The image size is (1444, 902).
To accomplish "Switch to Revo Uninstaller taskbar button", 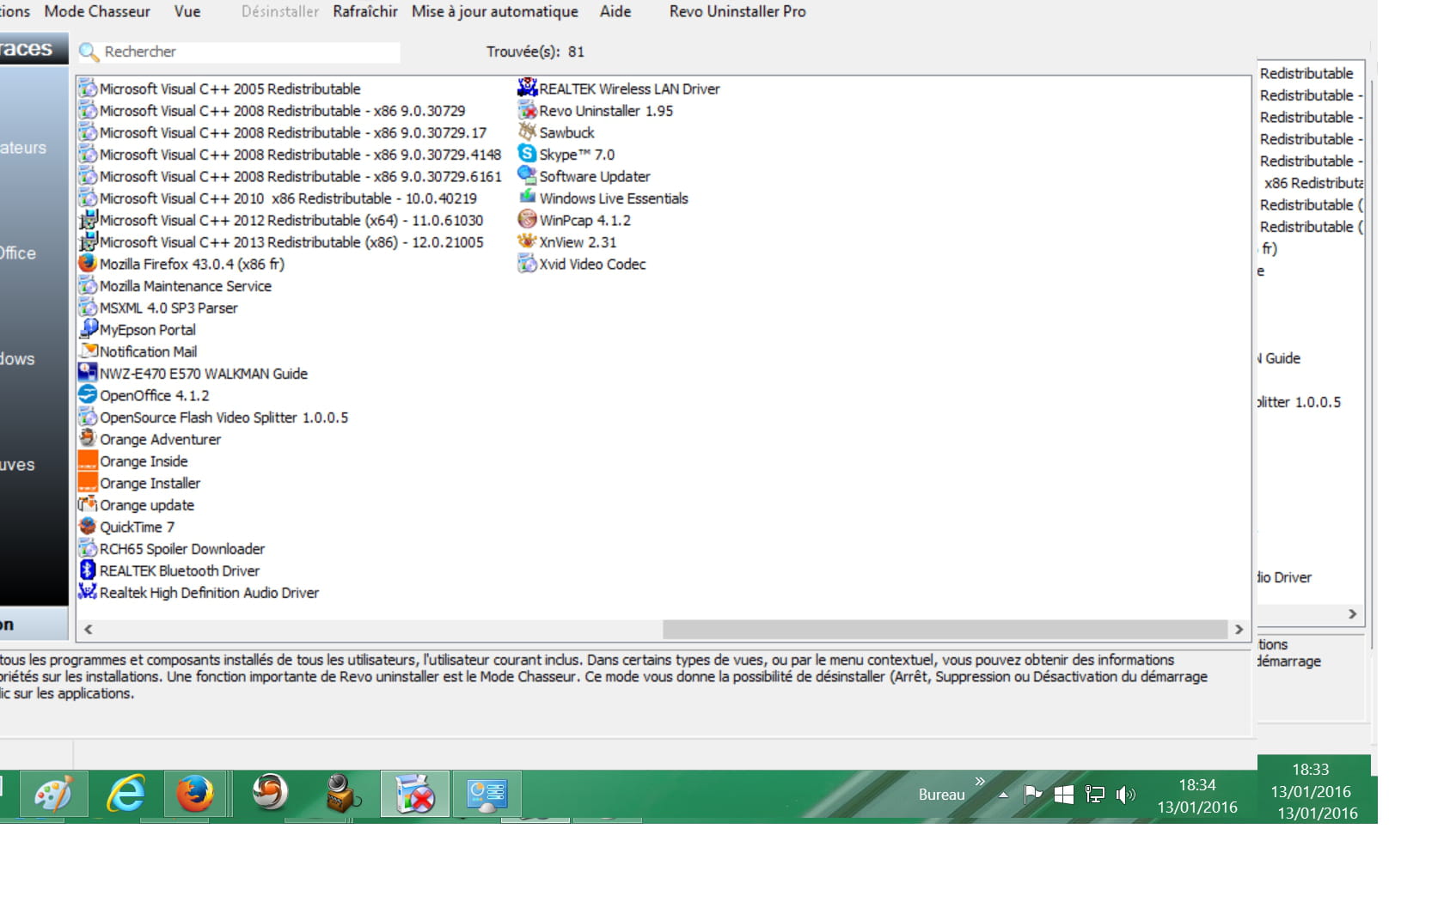I will [x=415, y=794].
